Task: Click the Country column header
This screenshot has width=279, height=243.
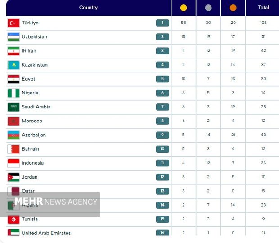Action: [x=88, y=8]
